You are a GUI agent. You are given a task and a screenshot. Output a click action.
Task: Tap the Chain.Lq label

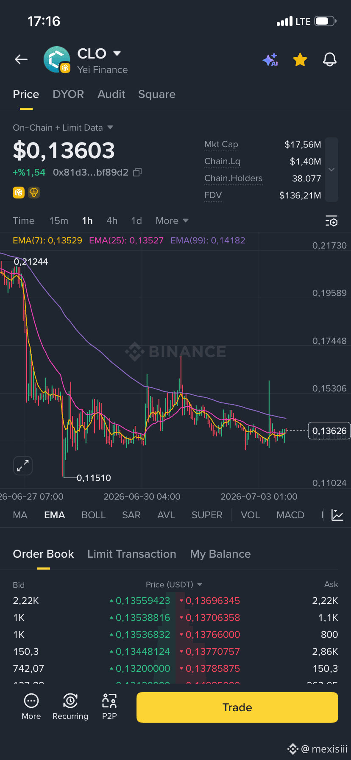(222, 161)
